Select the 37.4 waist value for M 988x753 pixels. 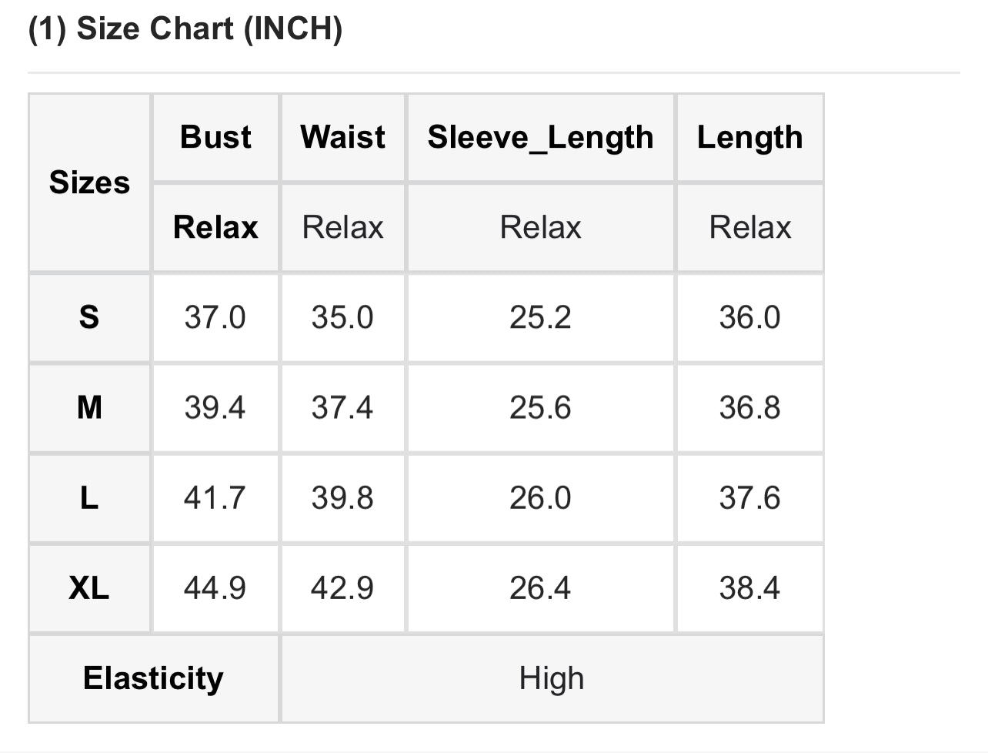coord(342,407)
